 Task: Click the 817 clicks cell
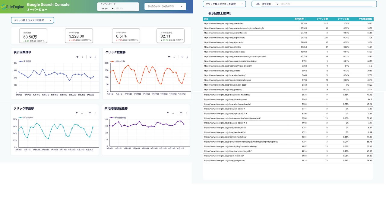tap(326, 23)
